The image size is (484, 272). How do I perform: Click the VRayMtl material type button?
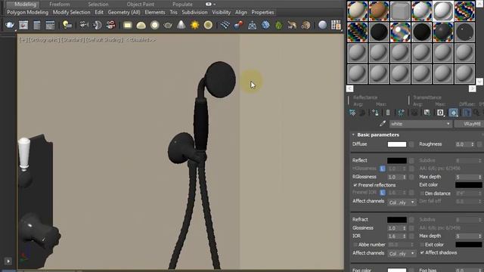(x=469, y=124)
